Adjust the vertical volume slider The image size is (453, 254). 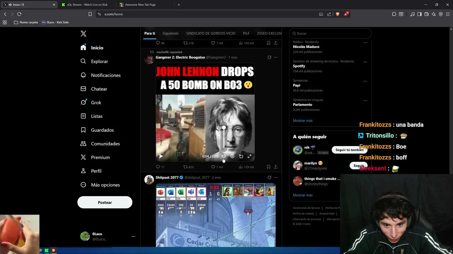pyautogui.click(x=224, y=138)
